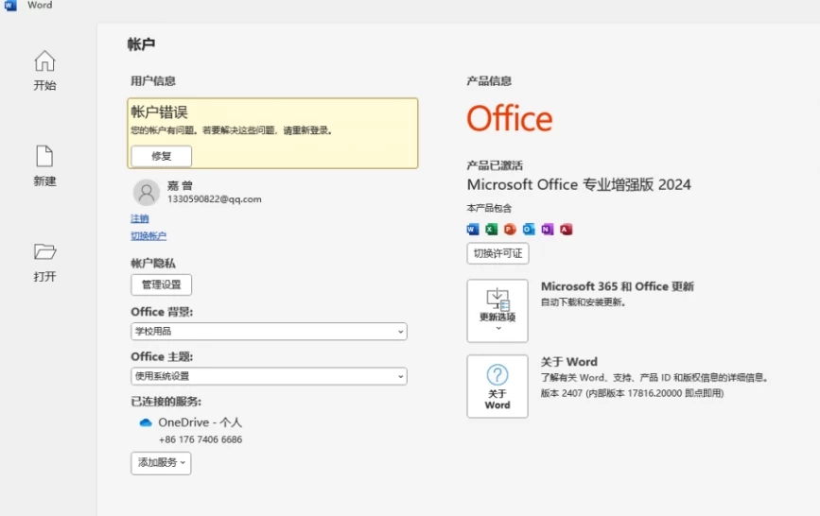Click the 切换帐户 switch account link
This screenshot has width=820, height=516.
pyautogui.click(x=148, y=235)
